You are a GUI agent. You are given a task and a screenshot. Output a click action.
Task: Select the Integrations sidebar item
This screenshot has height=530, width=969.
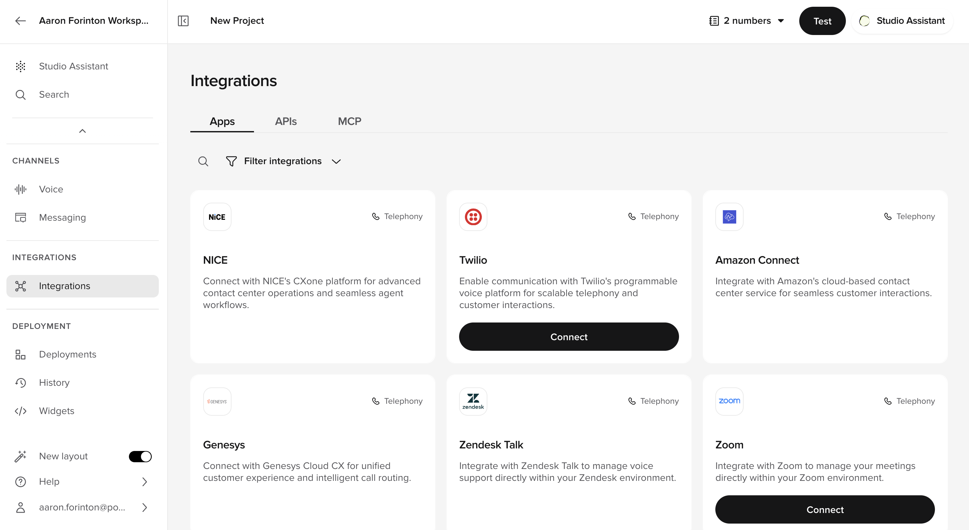[83, 286]
